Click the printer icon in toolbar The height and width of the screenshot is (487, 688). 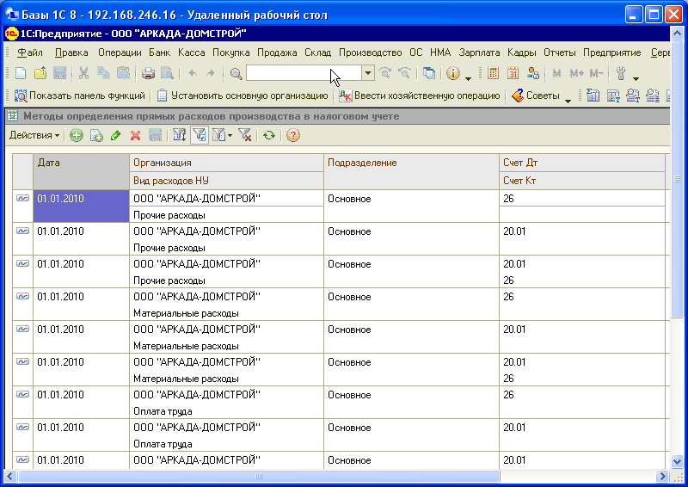pyautogui.click(x=149, y=74)
